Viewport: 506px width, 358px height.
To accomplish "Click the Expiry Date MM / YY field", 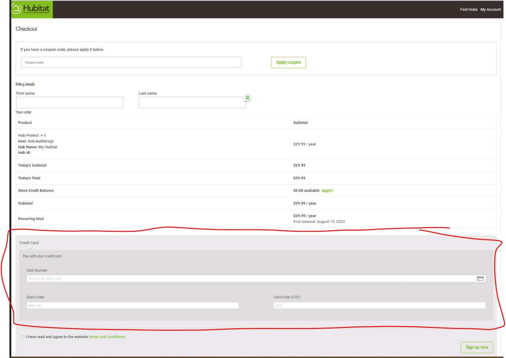I will coord(133,305).
